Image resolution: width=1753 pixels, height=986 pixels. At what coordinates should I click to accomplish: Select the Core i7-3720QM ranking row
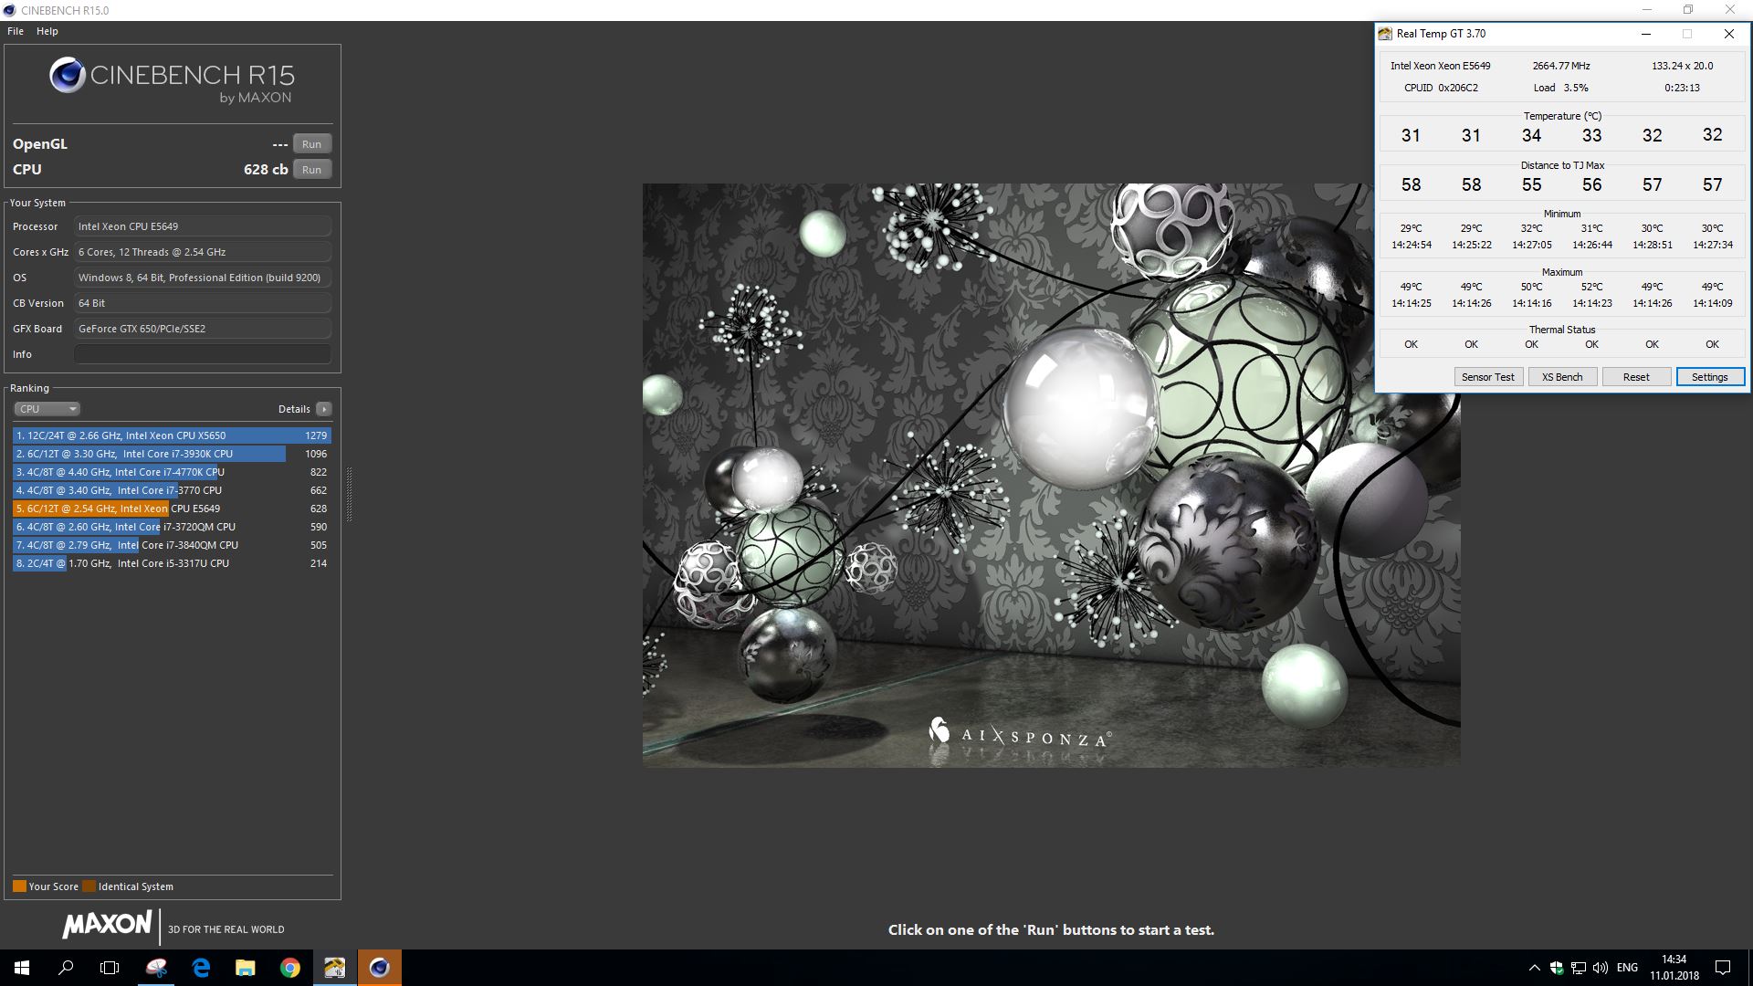[172, 527]
